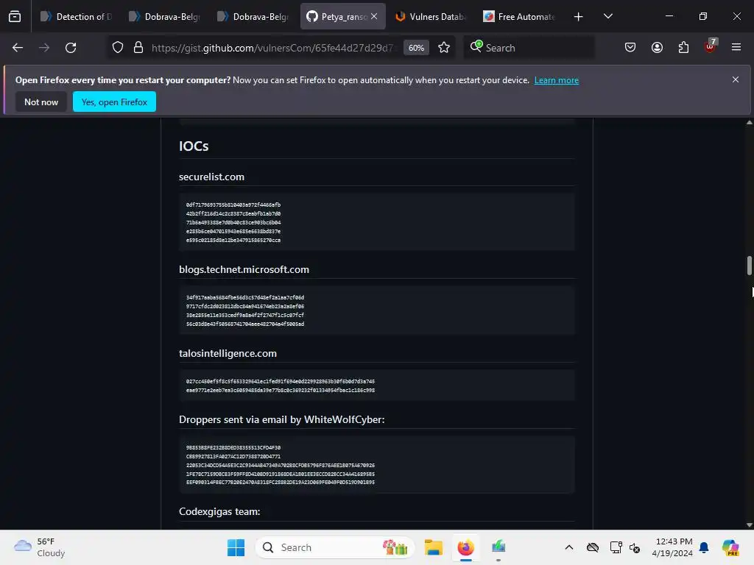The image size is (754, 565).
Task: Open weather widget 56°F Cloudy
Action: click(x=40, y=547)
